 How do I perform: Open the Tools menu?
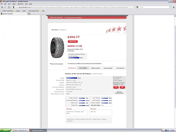(26, 4)
